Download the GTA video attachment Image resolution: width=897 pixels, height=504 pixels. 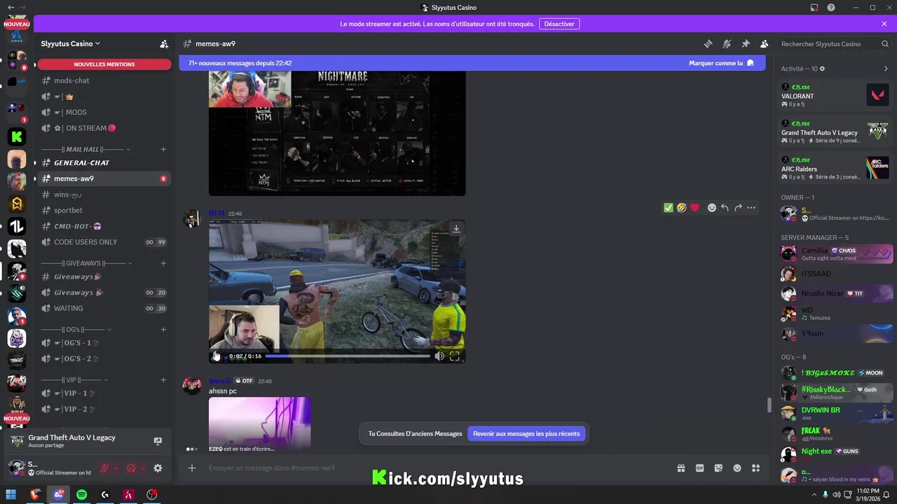tap(456, 228)
